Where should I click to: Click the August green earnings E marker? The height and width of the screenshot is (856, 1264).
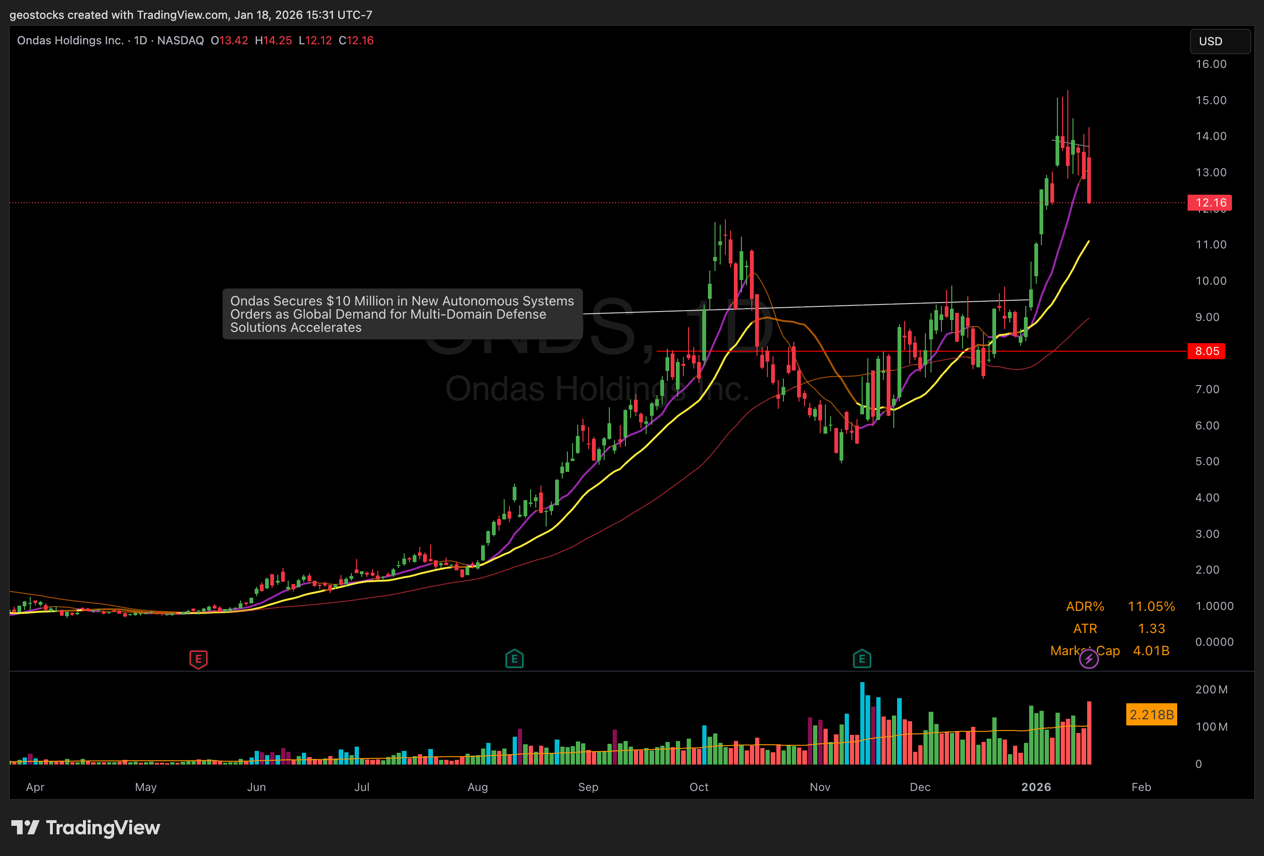(x=514, y=659)
